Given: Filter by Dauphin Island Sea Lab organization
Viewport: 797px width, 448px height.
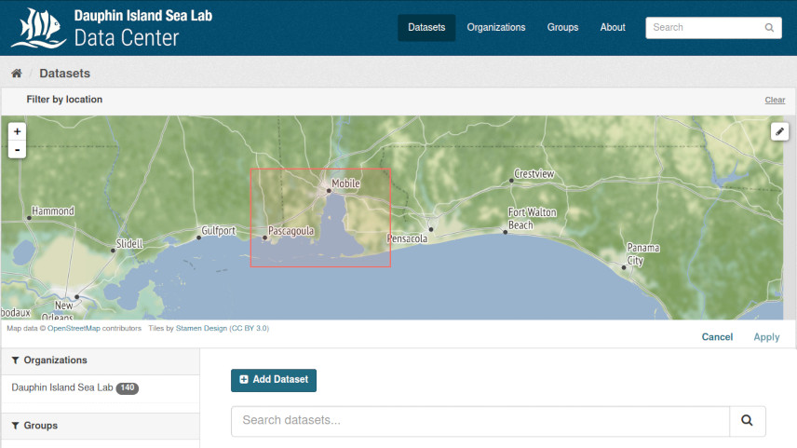Looking at the screenshot, I should (62, 387).
